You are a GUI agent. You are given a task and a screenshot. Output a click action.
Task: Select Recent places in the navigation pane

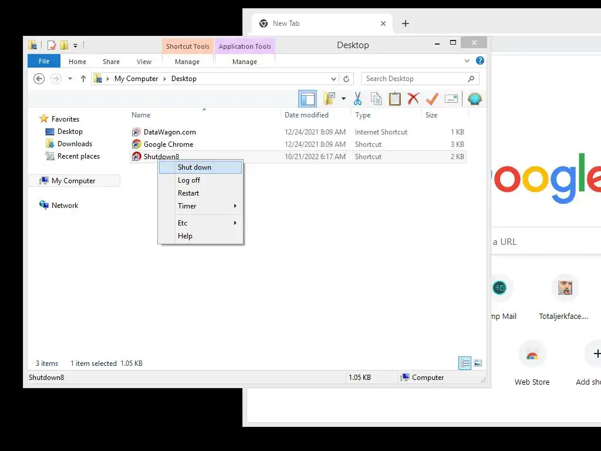coord(73,156)
